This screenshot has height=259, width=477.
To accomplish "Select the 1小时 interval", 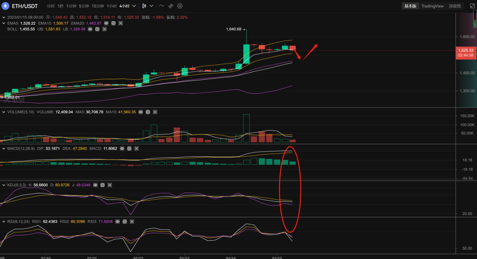I will (112, 6).
